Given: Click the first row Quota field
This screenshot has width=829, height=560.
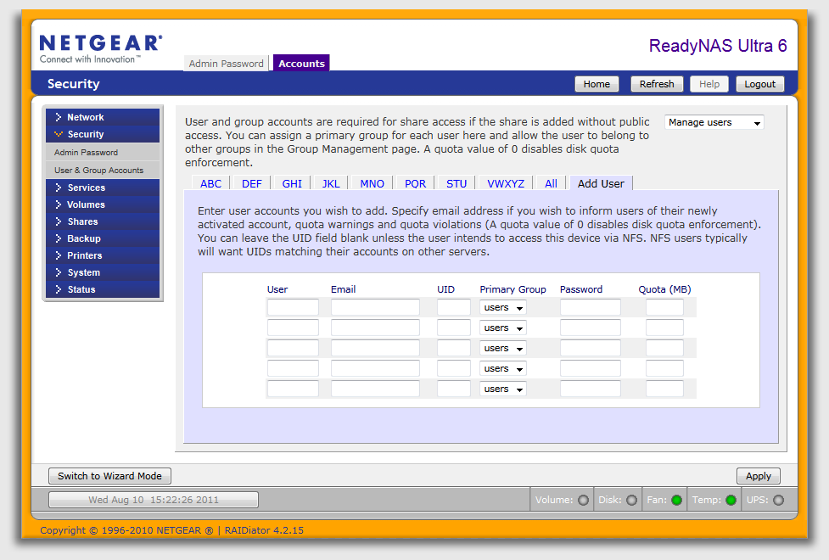Looking at the screenshot, I should [x=664, y=307].
